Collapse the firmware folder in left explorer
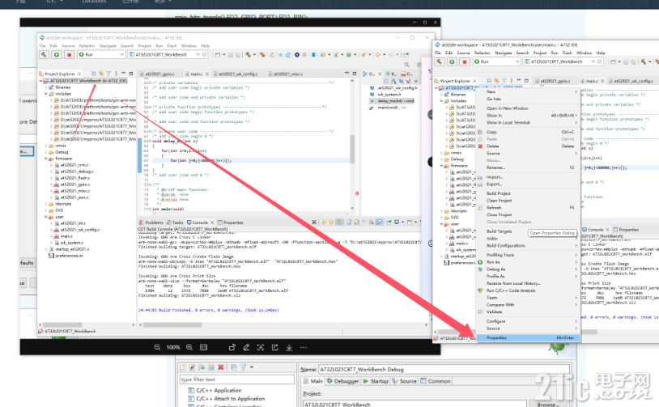 [46, 159]
